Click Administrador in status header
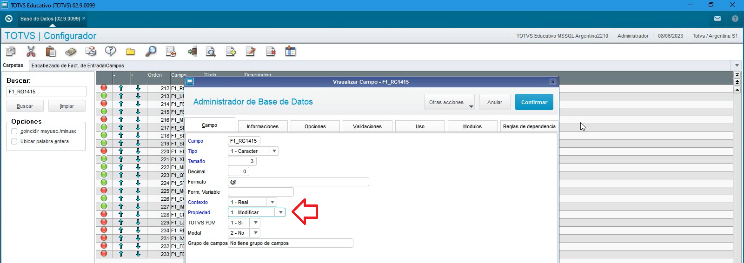Viewport: 744px width, 263px height. 633,36
